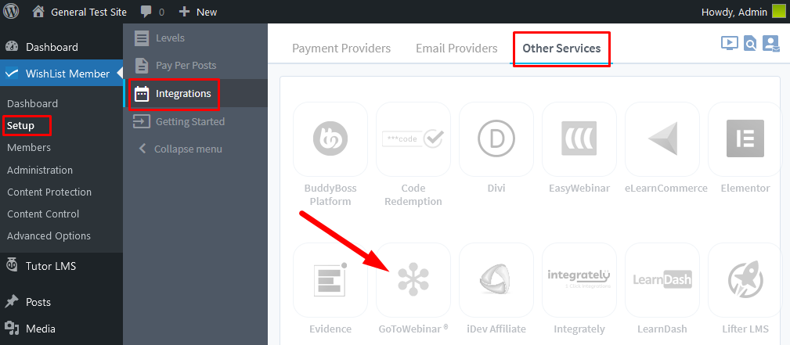Select the iDev Affiliate integration icon
Screen dimensions: 790x345
[496, 279]
